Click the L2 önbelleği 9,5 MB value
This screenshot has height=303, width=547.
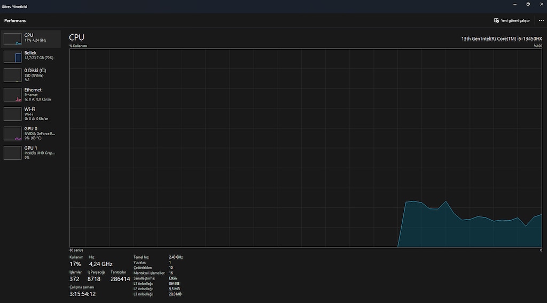(x=175, y=289)
